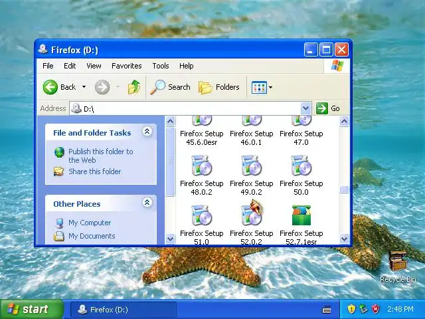Viewport: 425px width, 319px height.
Task: Open My Computer from Other Places
Action: 90,223
